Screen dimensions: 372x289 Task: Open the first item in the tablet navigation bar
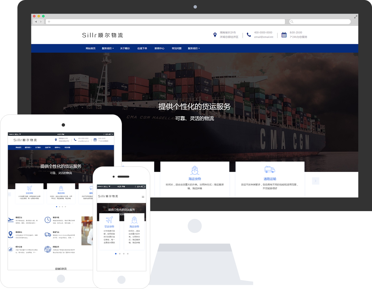pyautogui.click(x=18, y=148)
